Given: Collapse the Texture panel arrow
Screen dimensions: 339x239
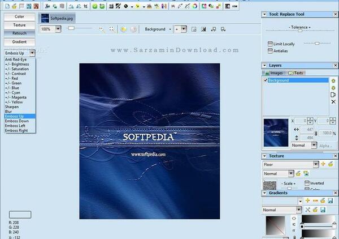Looking at the screenshot, I should click(x=264, y=156).
